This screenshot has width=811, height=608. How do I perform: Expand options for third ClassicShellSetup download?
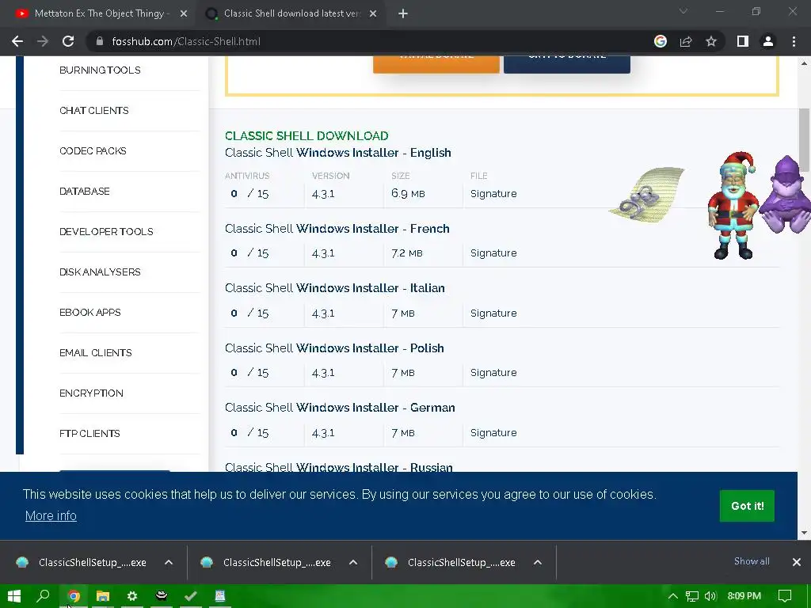point(538,562)
